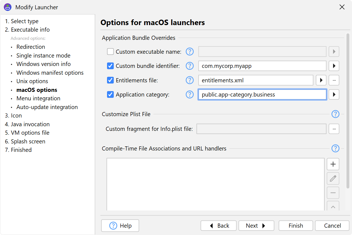The height and width of the screenshot is (235, 352).
Task: Open Customize Plist File section help
Action: pos(335,114)
